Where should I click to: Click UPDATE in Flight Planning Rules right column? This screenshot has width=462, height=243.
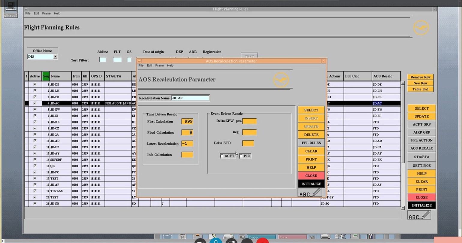pos(421,117)
